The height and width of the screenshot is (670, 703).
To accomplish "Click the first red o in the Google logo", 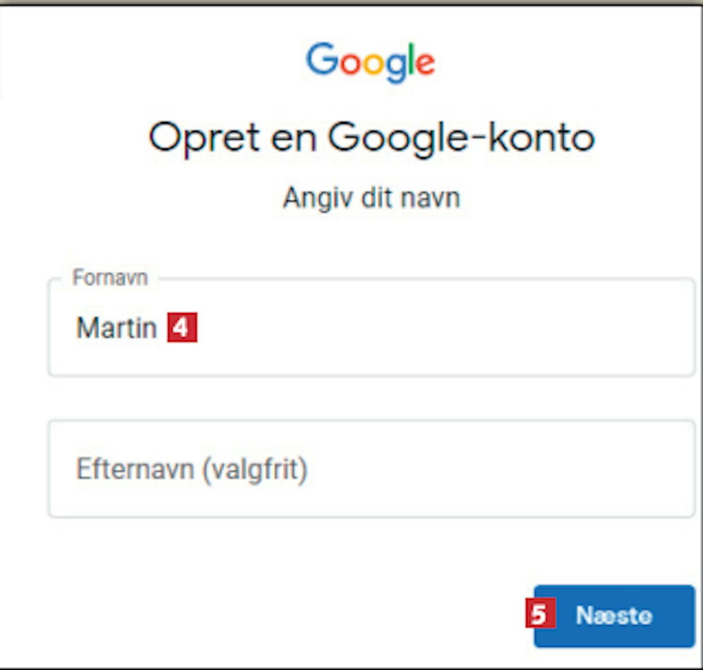I will (350, 64).
